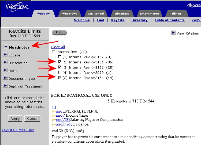Click key icon beside 220 INTERNAL REVENUE
Image resolution: width=201 pixels, height=145 pixels.
(x=54, y=112)
